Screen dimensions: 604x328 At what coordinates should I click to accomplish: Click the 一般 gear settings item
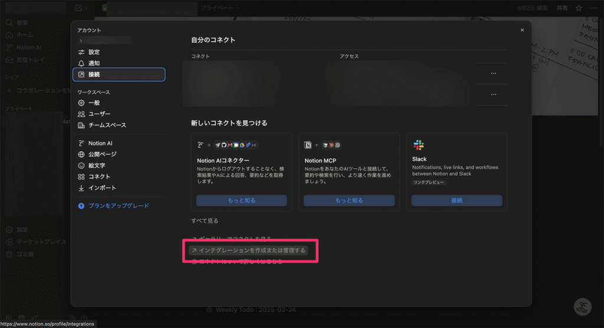(94, 102)
